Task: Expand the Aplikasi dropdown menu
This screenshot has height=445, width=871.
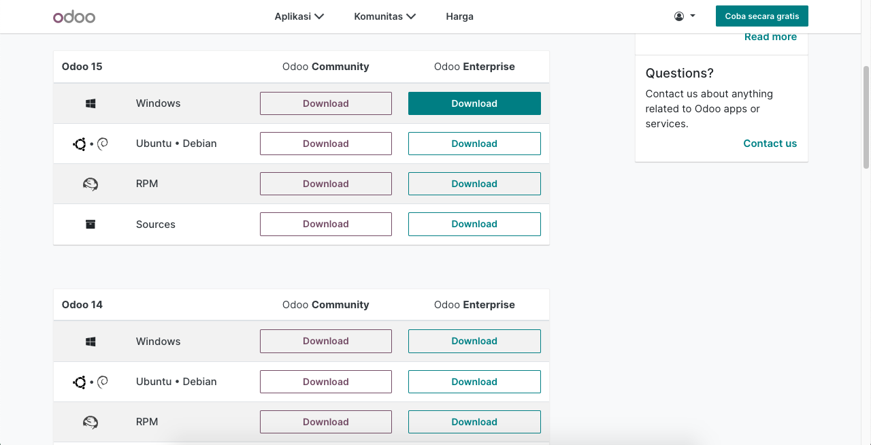Action: [299, 16]
